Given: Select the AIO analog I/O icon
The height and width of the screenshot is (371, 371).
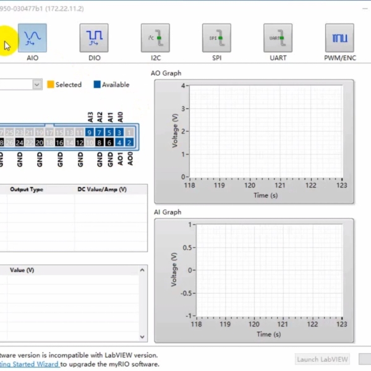Looking at the screenshot, I should [32, 38].
